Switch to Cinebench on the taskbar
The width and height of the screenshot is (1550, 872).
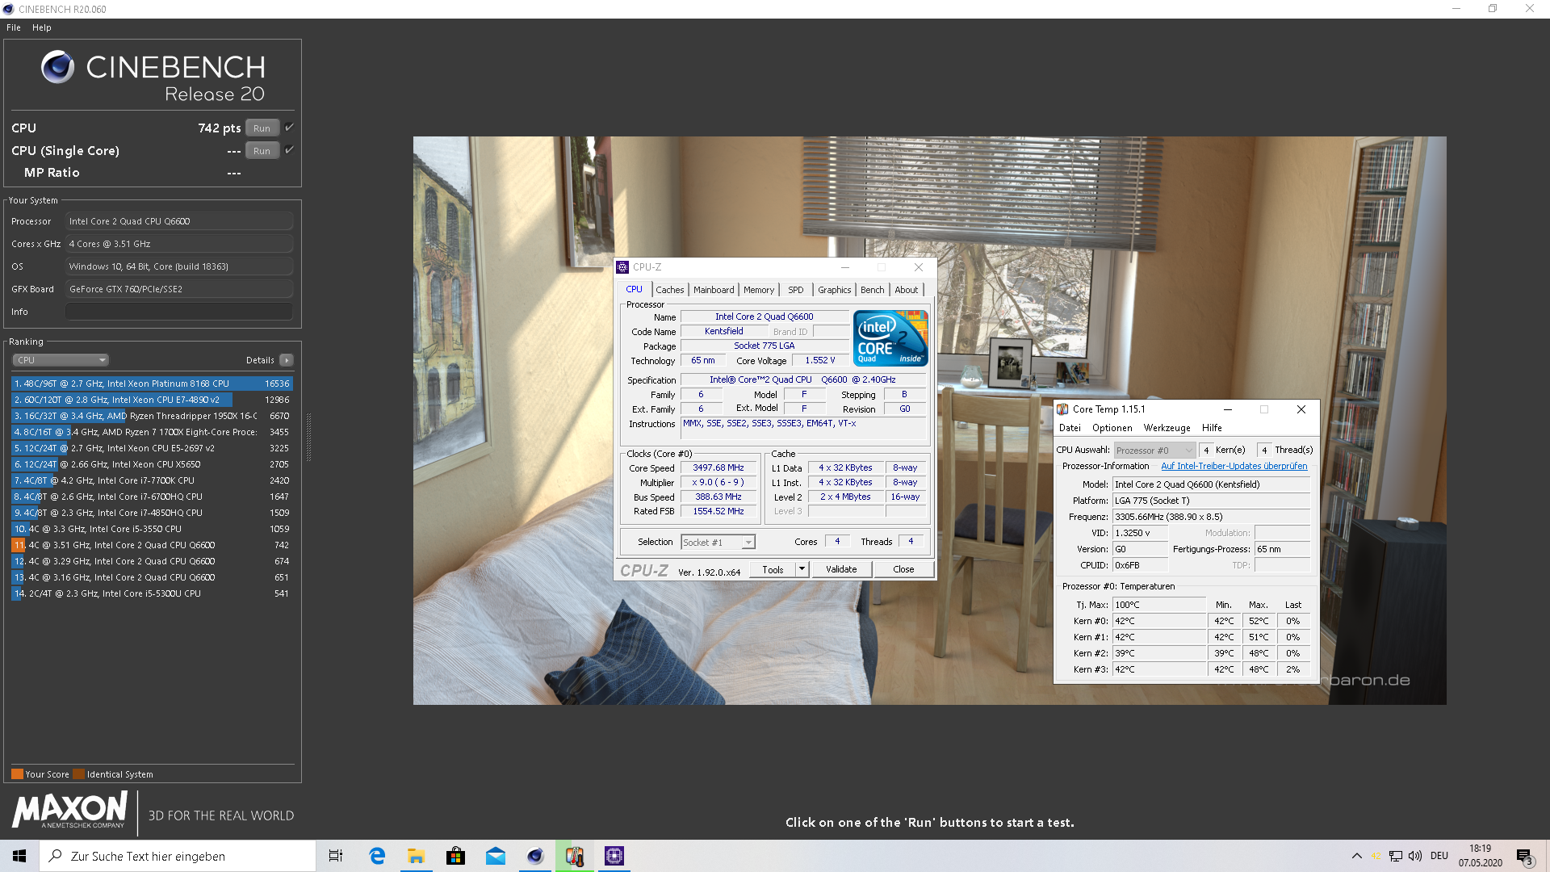(x=535, y=856)
